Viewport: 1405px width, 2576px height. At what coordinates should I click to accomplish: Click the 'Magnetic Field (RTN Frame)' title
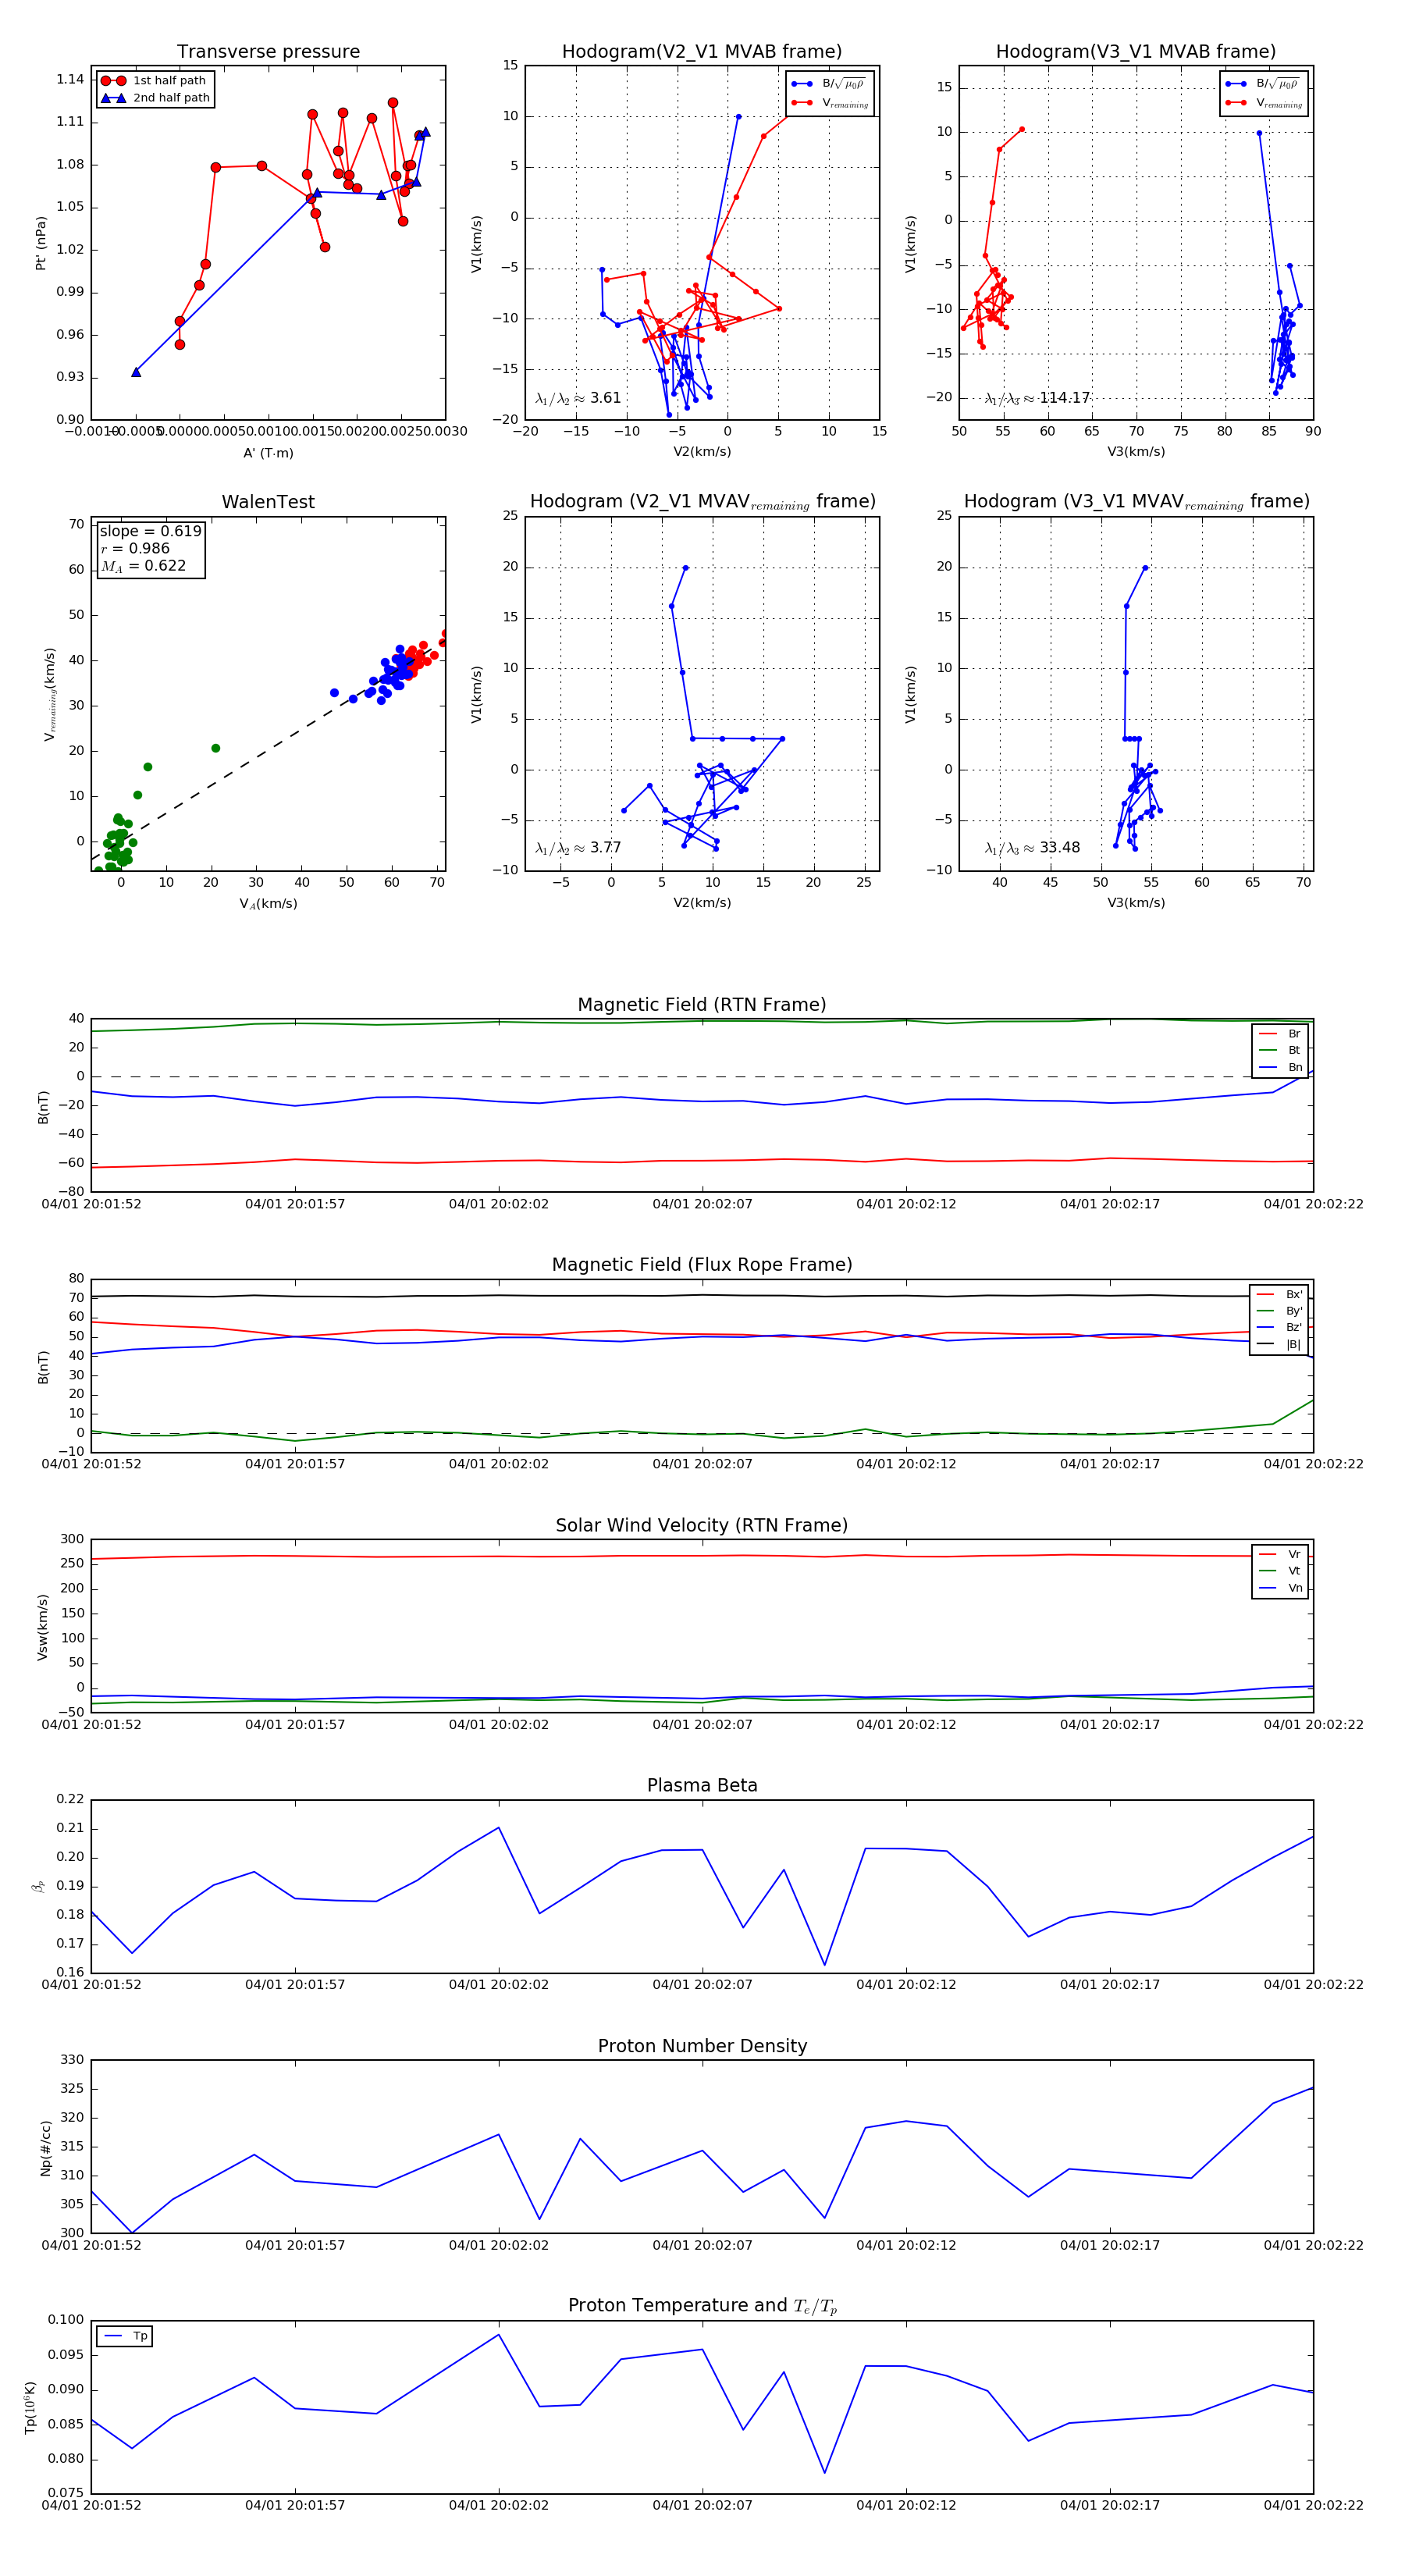702,1005
